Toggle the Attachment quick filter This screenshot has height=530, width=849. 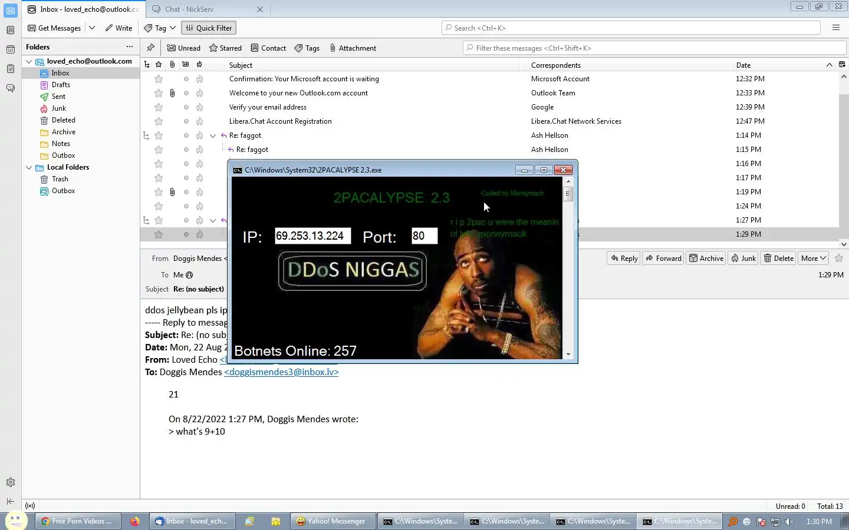coord(353,48)
